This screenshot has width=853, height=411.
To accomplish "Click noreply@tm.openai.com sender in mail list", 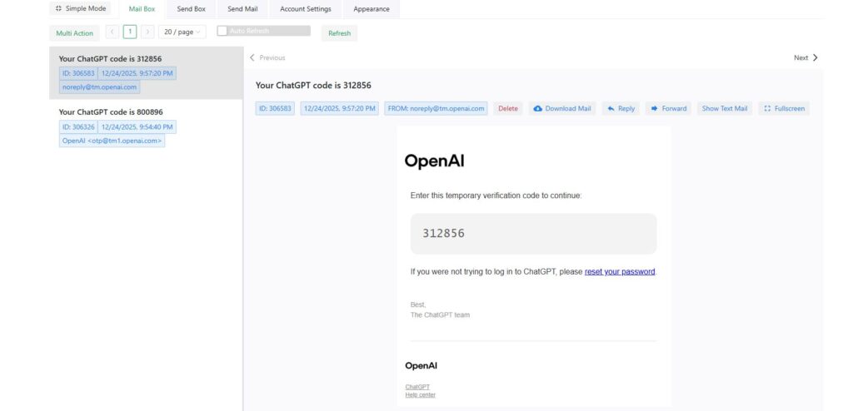I will pyautogui.click(x=100, y=87).
